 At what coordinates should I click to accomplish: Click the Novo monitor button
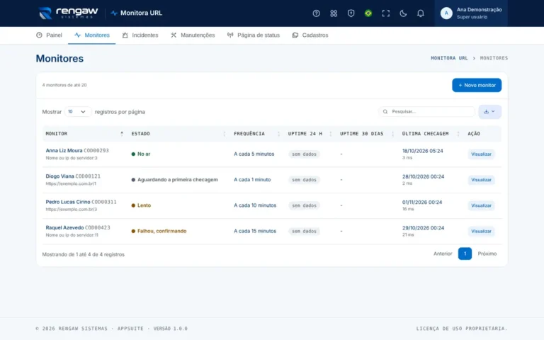tap(476, 85)
